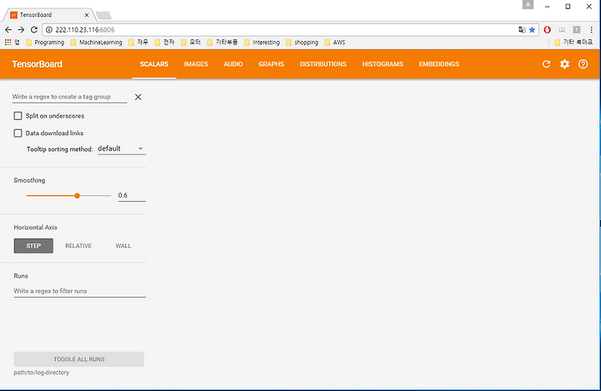Screen dimensions: 601x391
Task: Switch to the EMBEDDINGS tab
Action: pos(439,64)
